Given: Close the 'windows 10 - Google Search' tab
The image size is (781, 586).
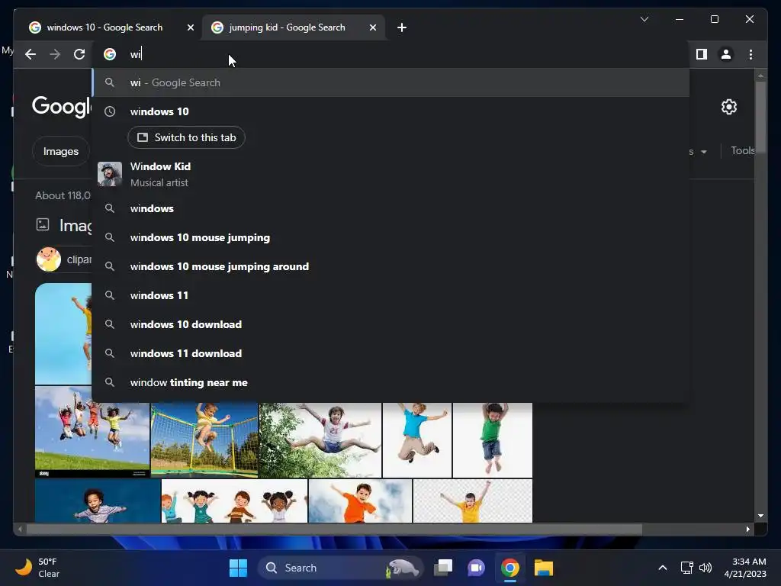Looking at the screenshot, I should (x=190, y=27).
